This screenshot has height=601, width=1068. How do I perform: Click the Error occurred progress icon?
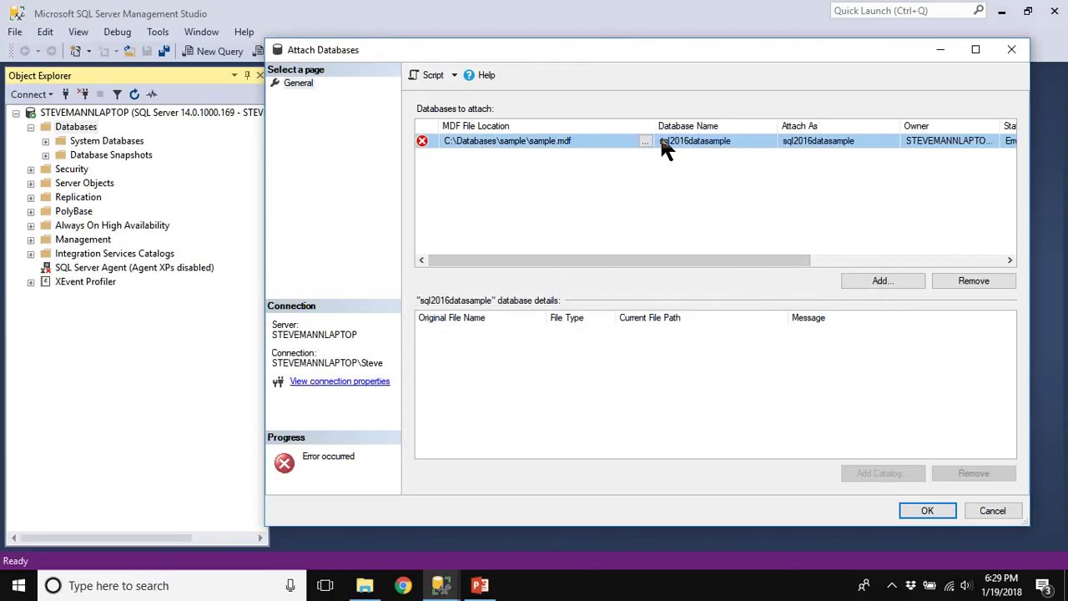pos(285,463)
